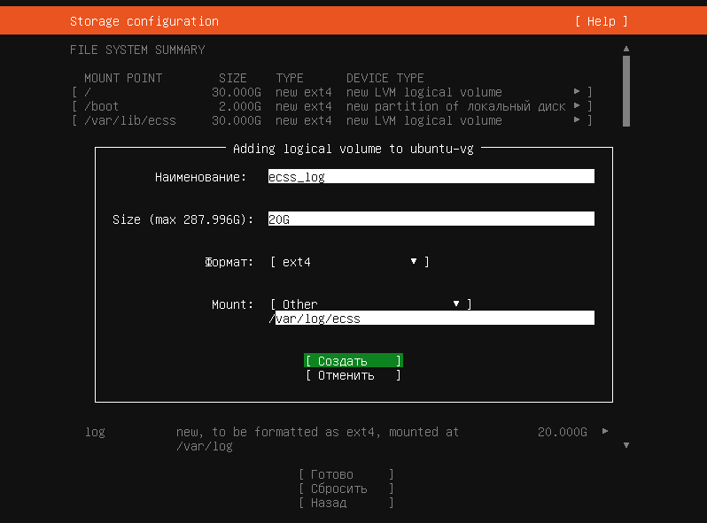This screenshot has height=523, width=707.
Task: Select the / root mount point row
Action: pos(332,92)
